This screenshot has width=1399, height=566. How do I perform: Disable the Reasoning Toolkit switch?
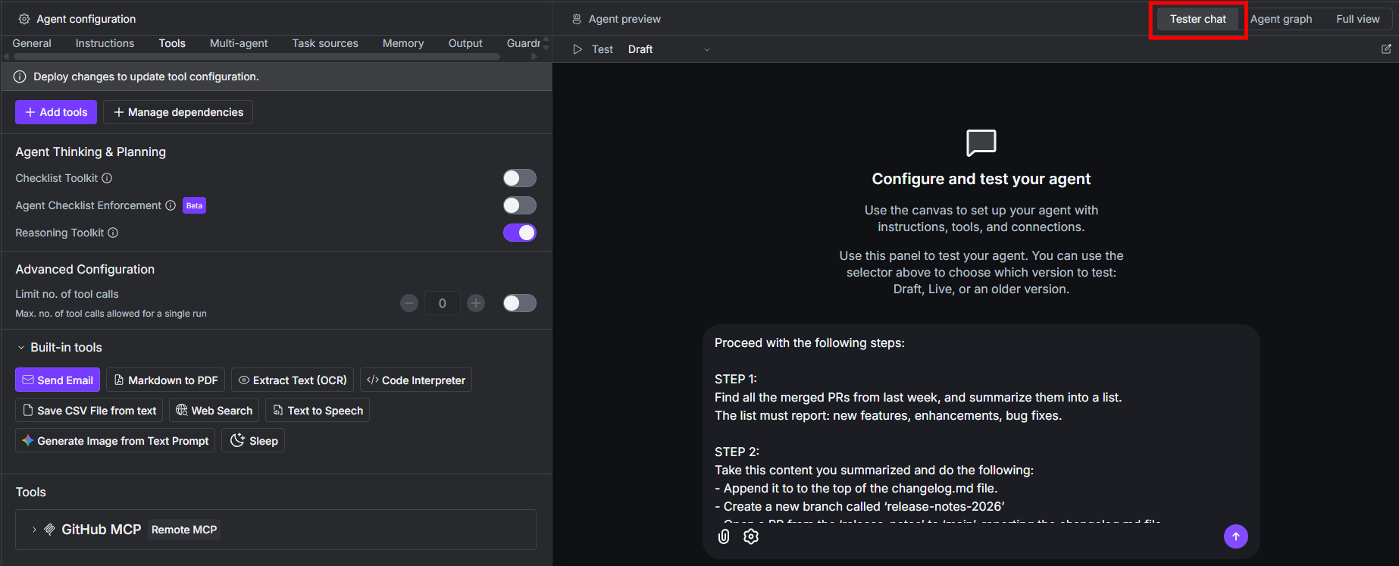pyautogui.click(x=520, y=233)
